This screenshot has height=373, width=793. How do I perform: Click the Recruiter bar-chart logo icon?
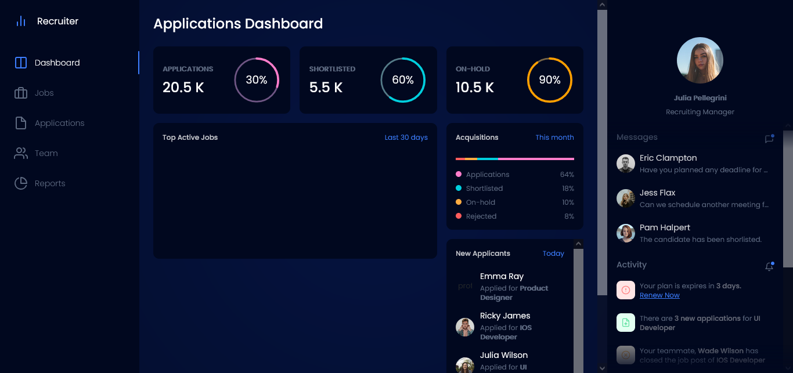coord(21,21)
